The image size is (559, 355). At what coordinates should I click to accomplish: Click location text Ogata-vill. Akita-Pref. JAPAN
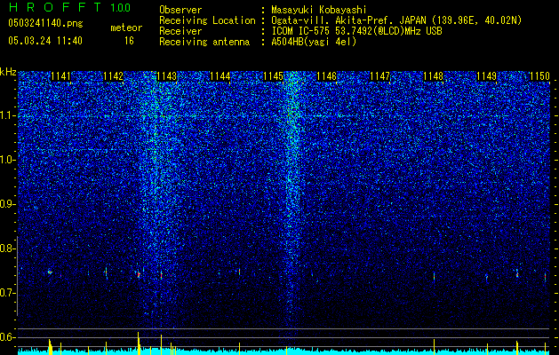pos(348,20)
